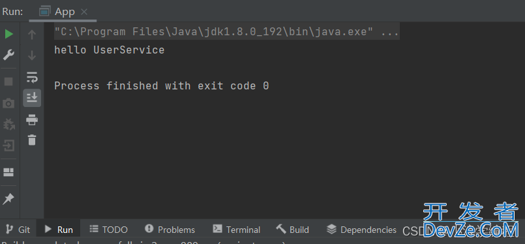
Task: Click the camera dump threads icon
Action: pyautogui.click(x=8, y=103)
